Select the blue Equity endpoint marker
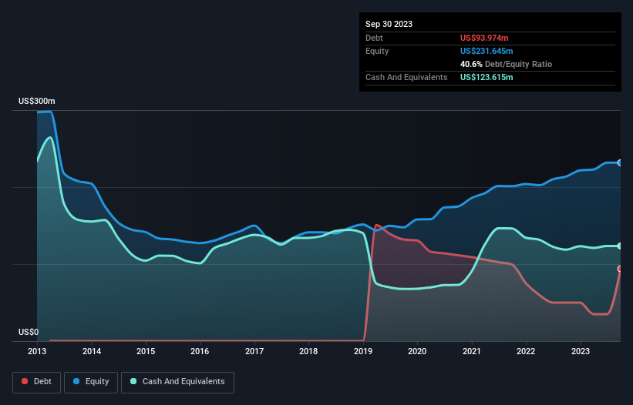Screen dimensions: 633x405 tap(620, 162)
